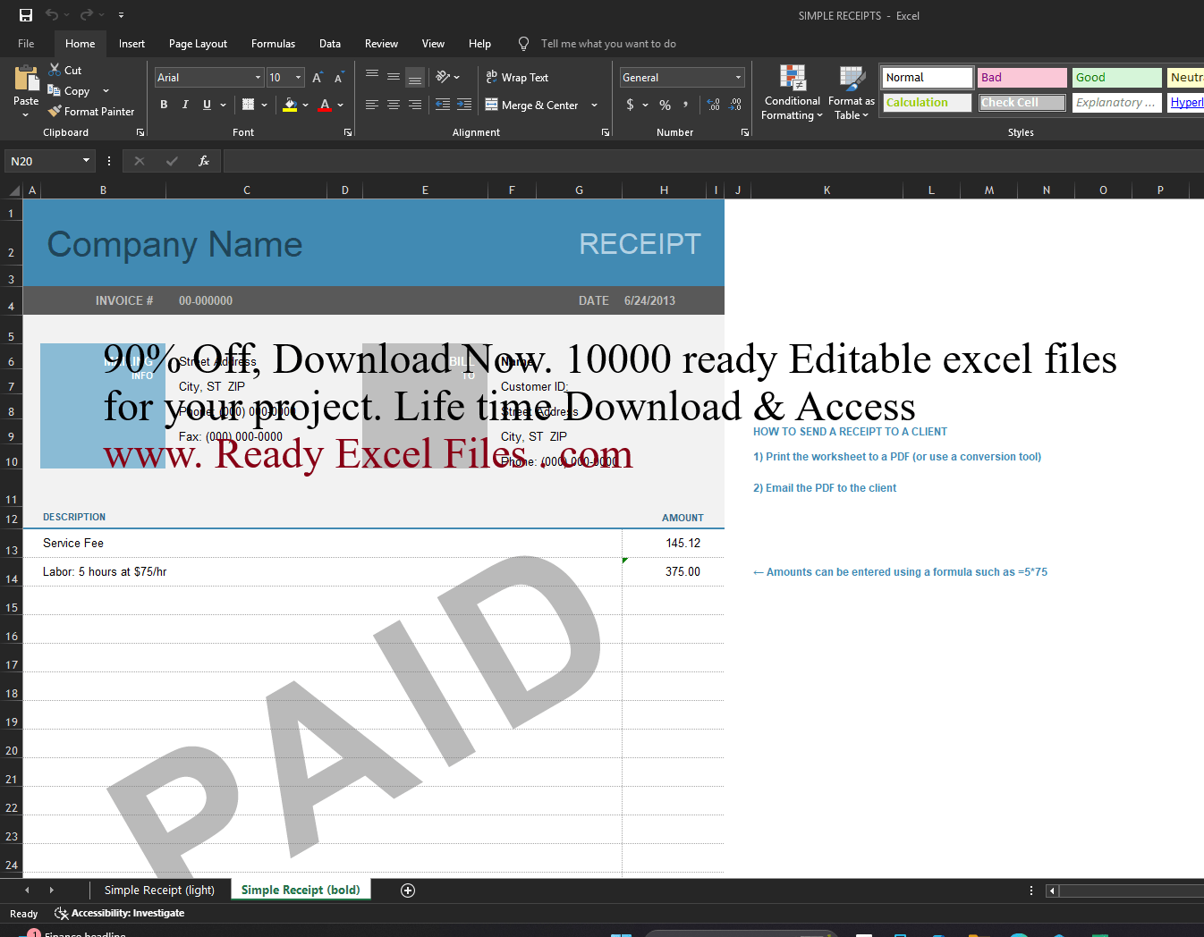Viewport: 1204px width, 937px height.
Task: Switch to the Formulas tab
Action: [273, 43]
